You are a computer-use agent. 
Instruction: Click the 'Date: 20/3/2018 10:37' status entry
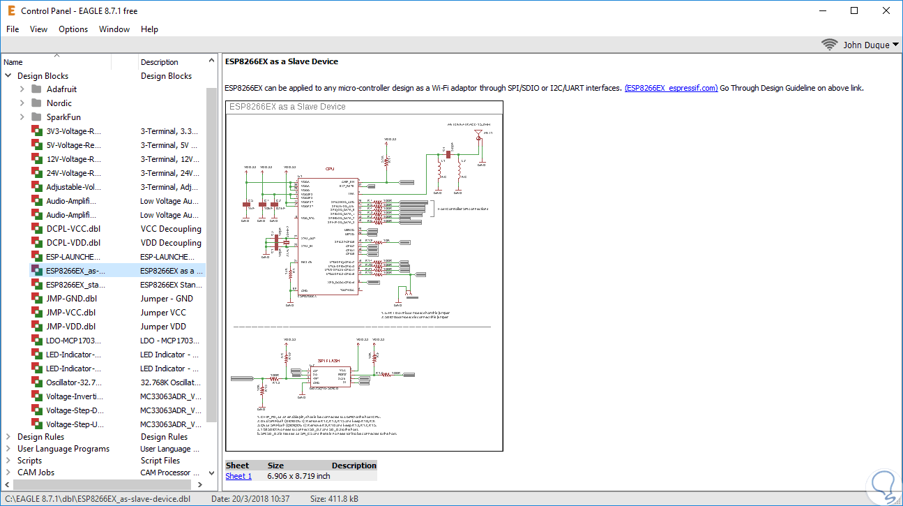250,499
